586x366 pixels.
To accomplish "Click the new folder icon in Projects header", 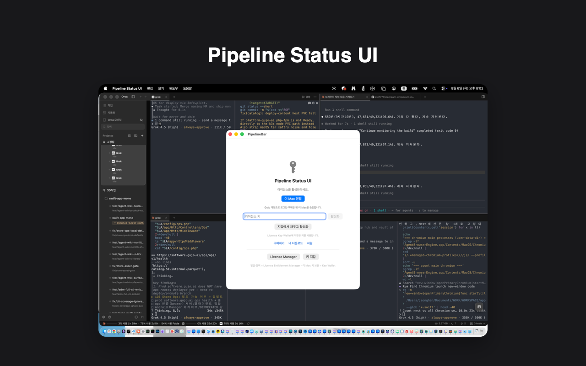I will (136, 135).
